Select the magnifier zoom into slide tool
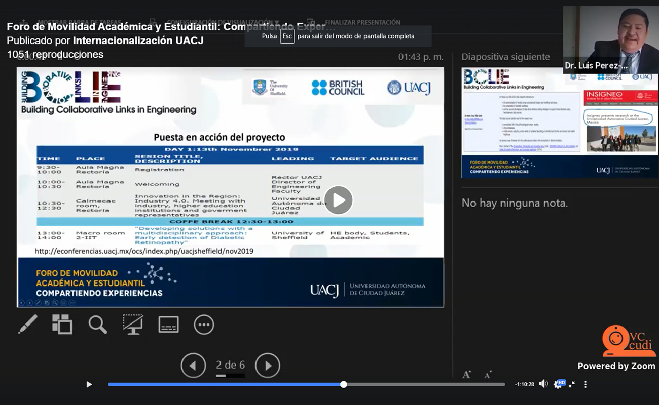 [x=98, y=325]
